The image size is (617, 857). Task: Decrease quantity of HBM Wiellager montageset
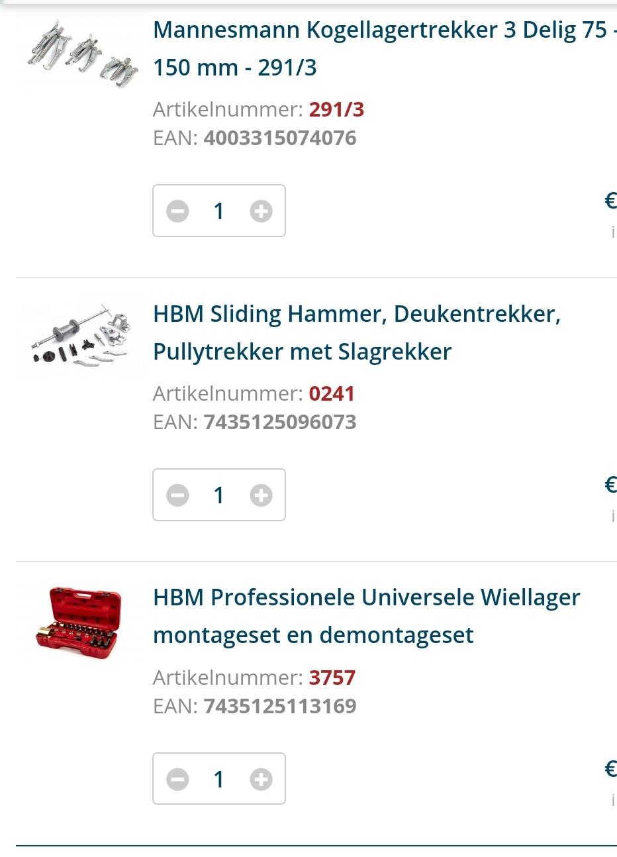[x=177, y=780]
